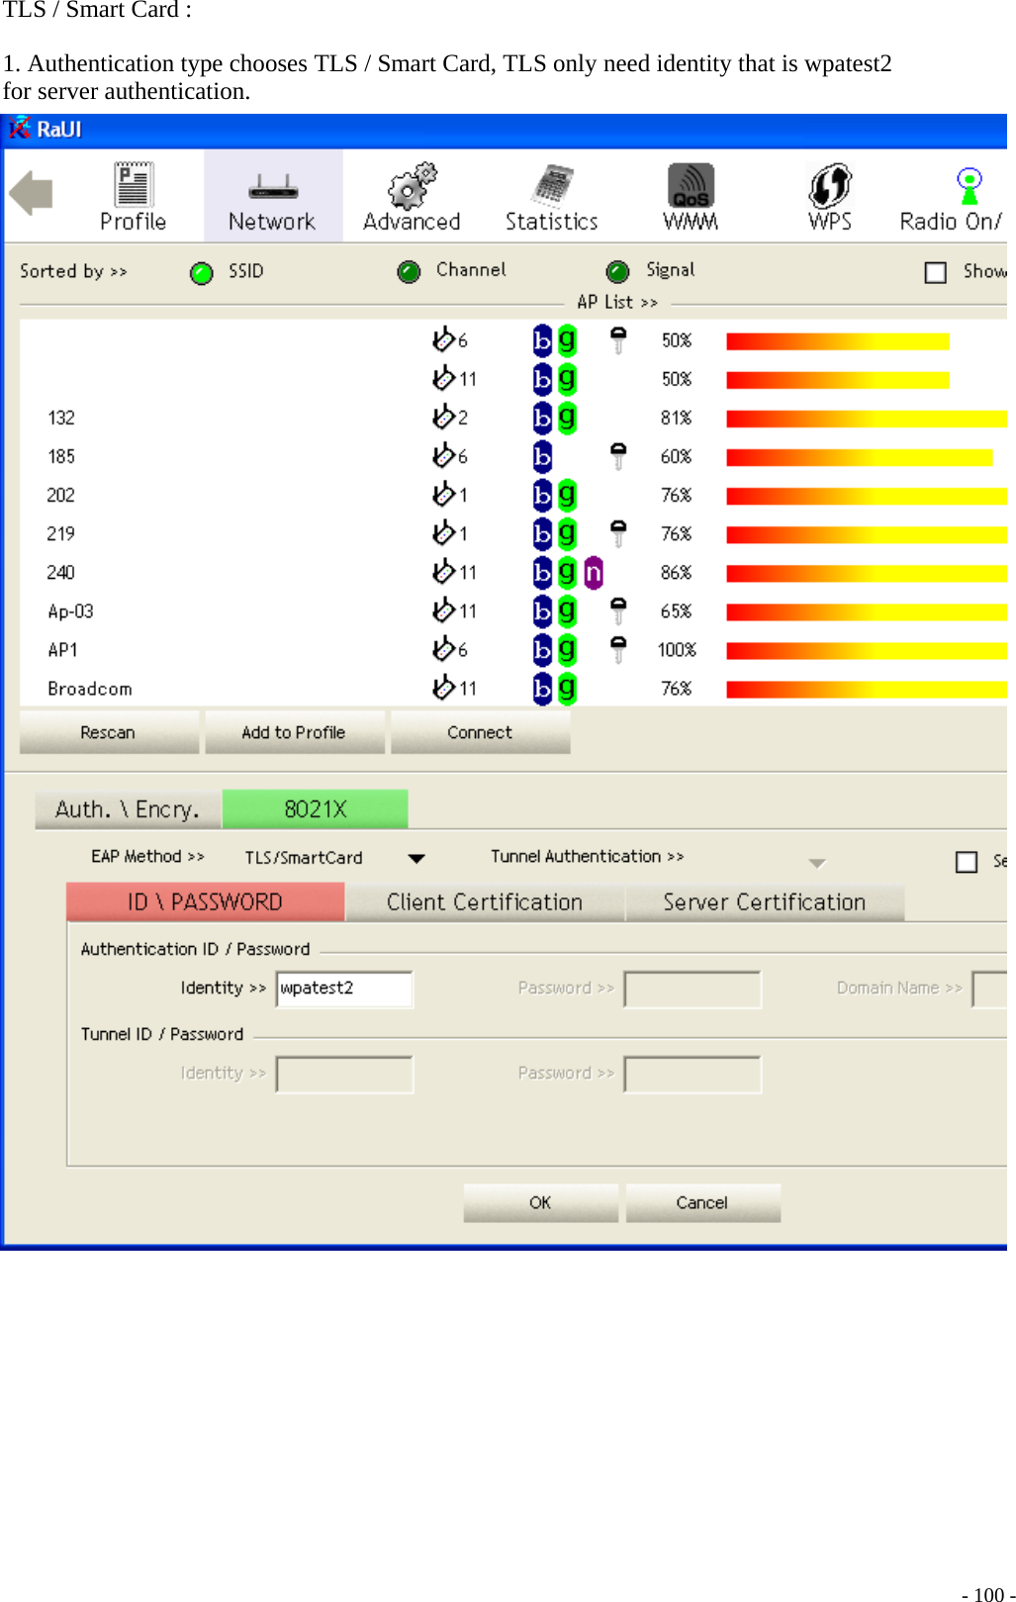Click the Rescan button
This screenshot has width=1016, height=1602.
108,732
